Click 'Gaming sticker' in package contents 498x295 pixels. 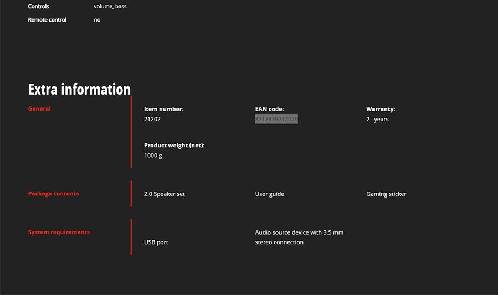[386, 194]
